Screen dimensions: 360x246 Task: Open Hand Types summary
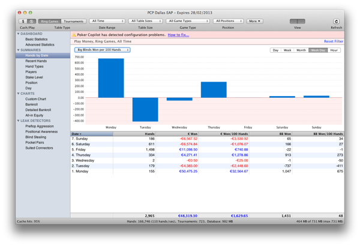34,67
